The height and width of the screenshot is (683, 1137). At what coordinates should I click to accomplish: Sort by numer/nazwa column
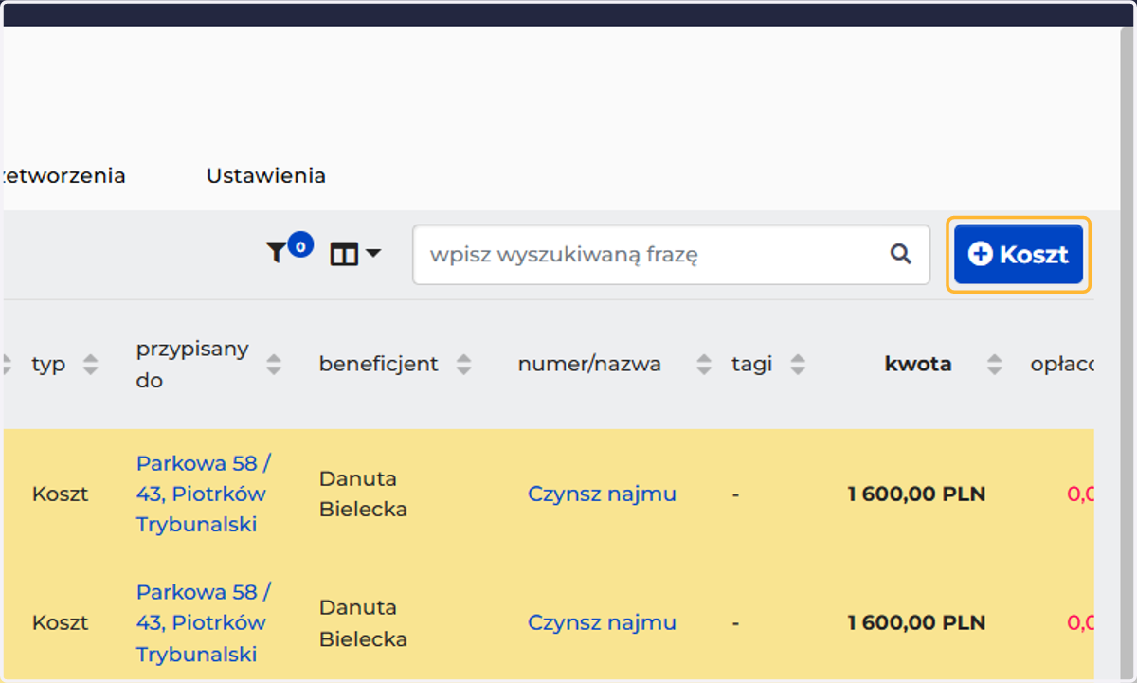[x=704, y=365]
